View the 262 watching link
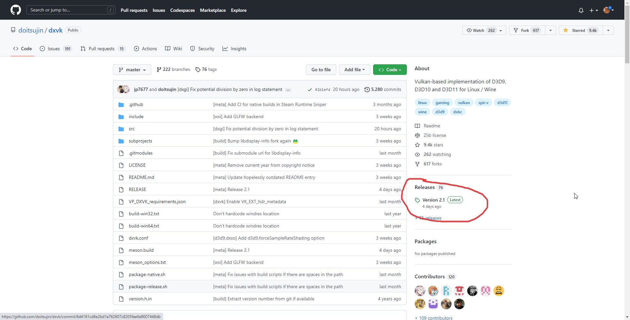The width and height of the screenshot is (630, 320). (433, 154)
